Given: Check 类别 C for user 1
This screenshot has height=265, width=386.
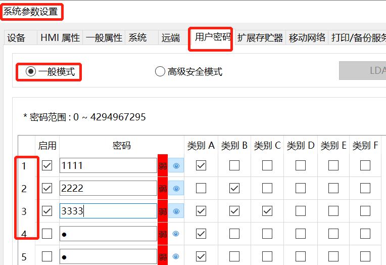Looking at the screenshot, I should (267, 165).
